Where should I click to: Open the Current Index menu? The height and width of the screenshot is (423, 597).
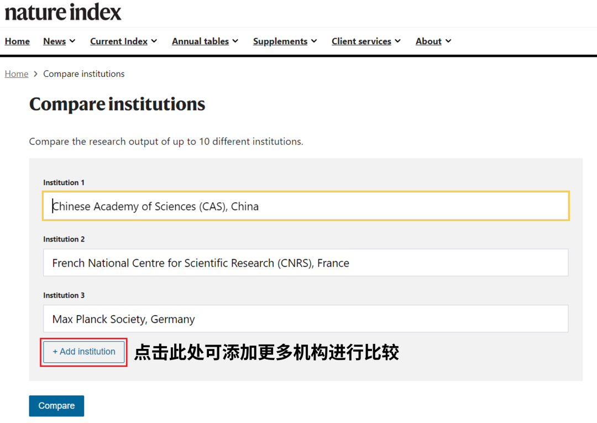point(119,41)
